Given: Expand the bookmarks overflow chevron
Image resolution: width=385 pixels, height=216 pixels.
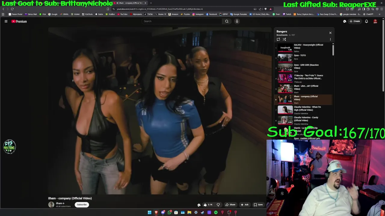Looking at the screenshot, I should click(380, 14).
